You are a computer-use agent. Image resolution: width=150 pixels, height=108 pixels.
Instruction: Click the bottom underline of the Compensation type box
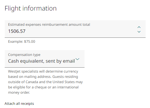pos(45,67)
